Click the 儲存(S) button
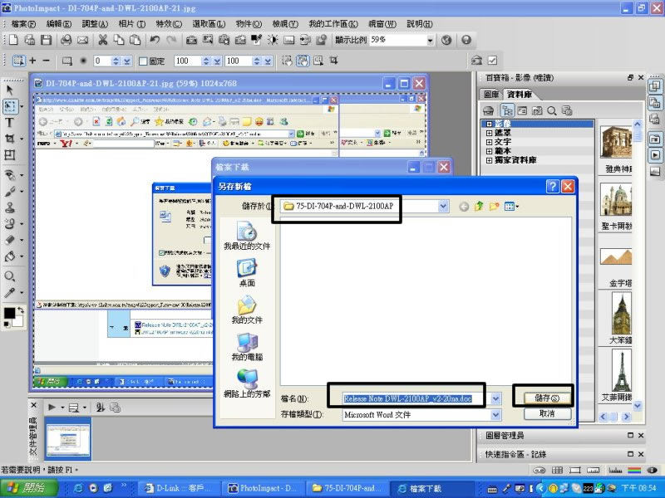The height and width of the screenshot is (498, 665). [x=547, y=398]
